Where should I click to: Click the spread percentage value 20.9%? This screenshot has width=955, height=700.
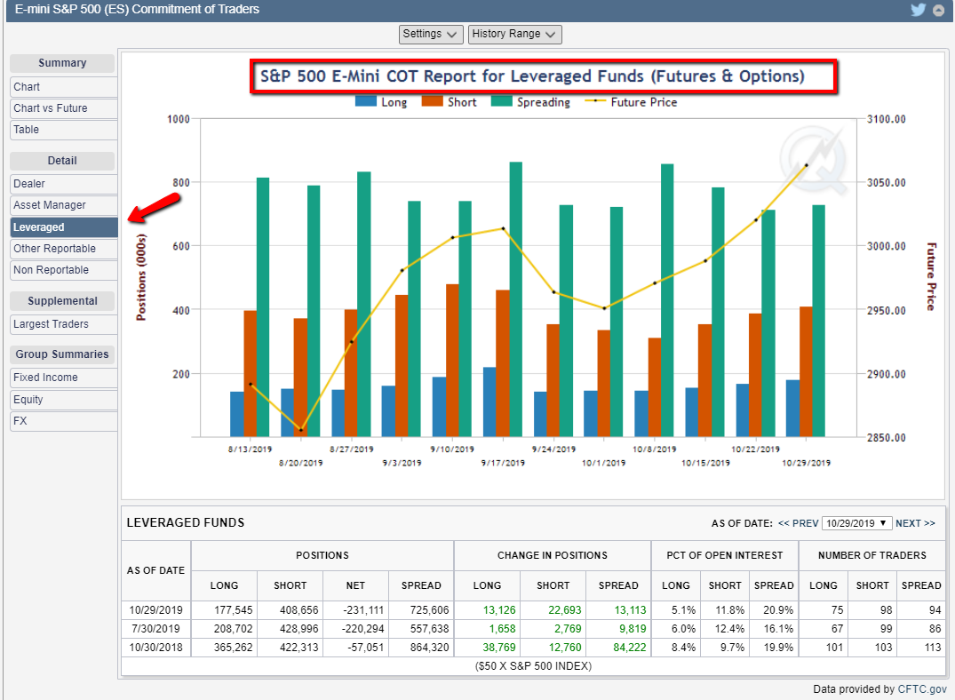[778, 609]
